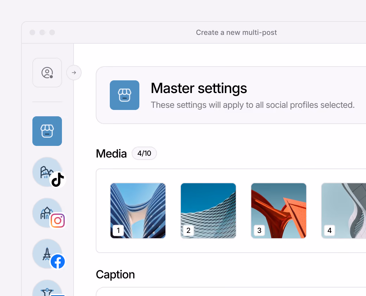Image resolution: width=366 pixels, height=296 pixels.
Task: Open the Instagram social profile
Action: coord(48,214)
